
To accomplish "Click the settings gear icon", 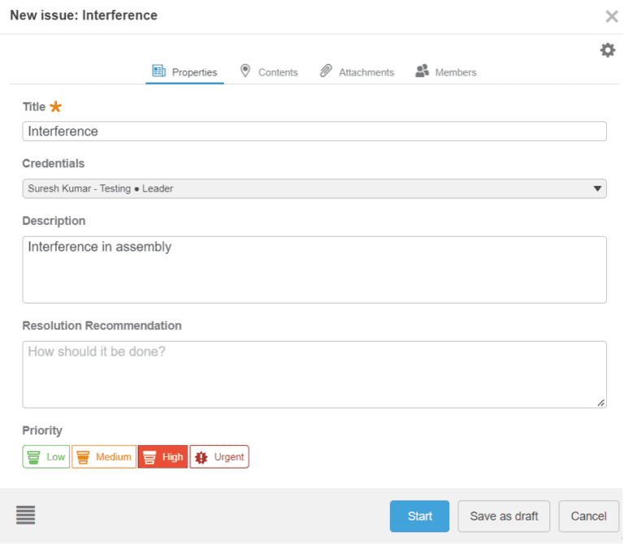I will pos(607,50).
